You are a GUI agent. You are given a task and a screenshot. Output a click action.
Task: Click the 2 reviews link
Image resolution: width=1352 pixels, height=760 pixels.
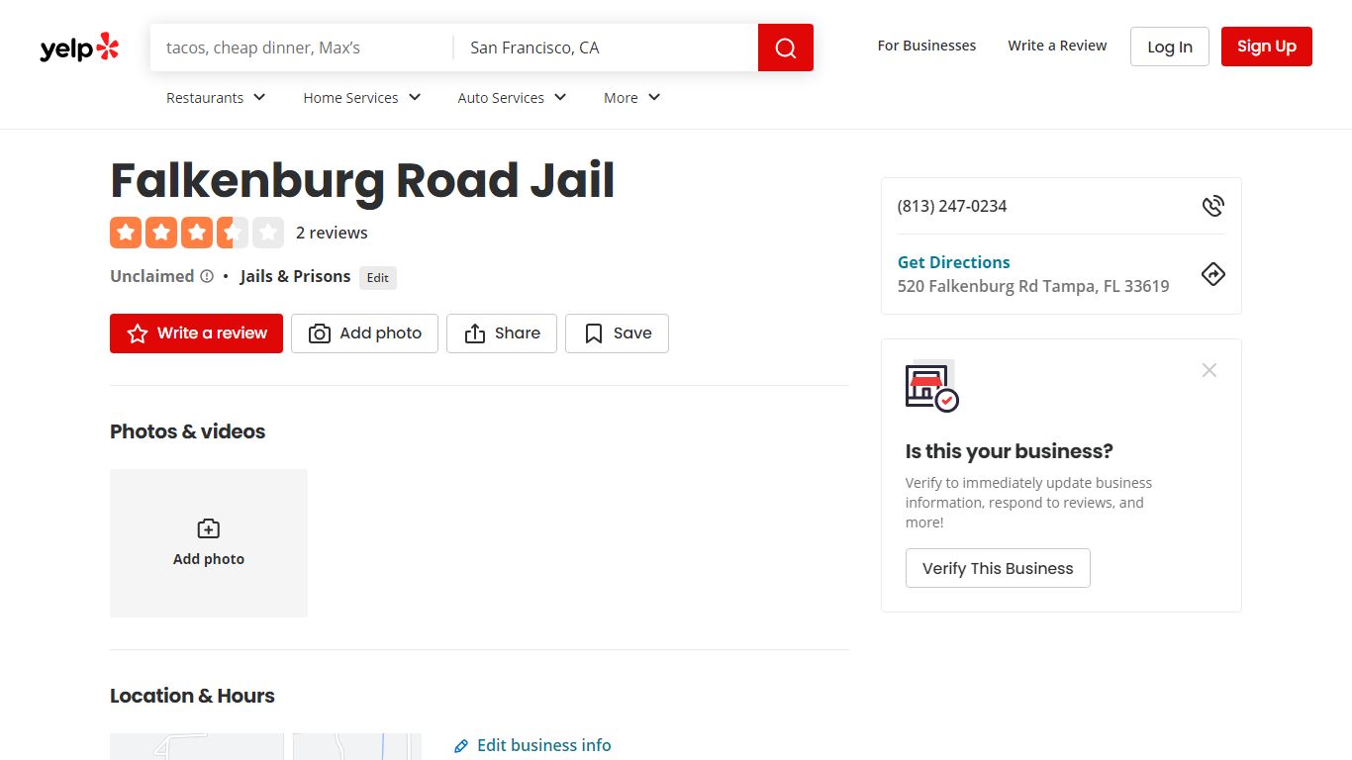coord(332,233)
